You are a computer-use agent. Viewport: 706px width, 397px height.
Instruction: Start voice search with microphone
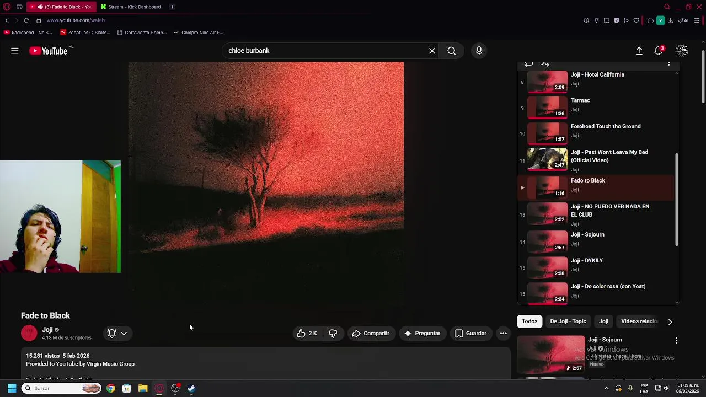[x=479, y=51]
